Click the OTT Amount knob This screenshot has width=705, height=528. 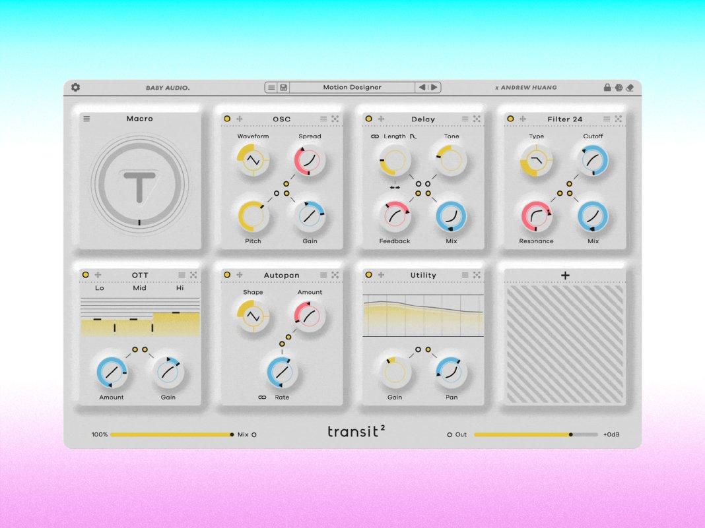tap(112, 372)
